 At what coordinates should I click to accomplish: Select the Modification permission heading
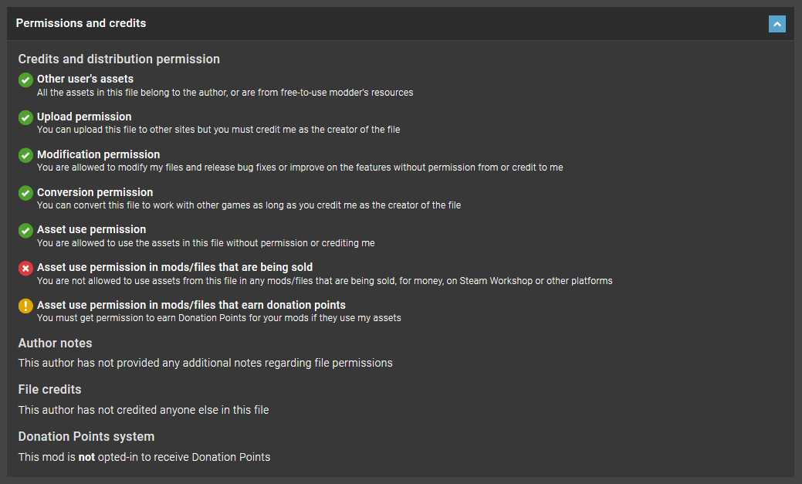pyautogui.click(x=98, y=154)
